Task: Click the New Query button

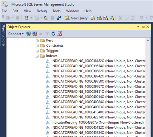Action: 76,18
